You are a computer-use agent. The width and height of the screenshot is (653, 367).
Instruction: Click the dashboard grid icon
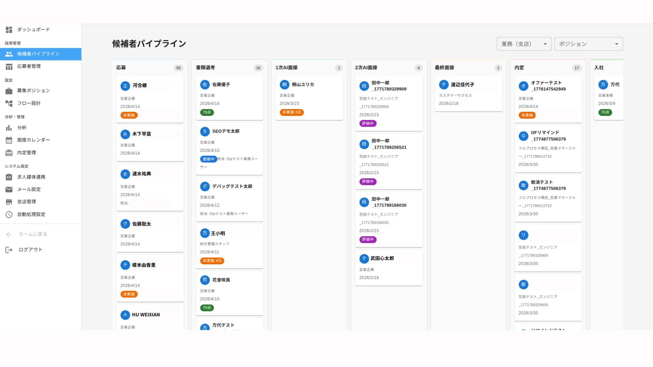[9, 30]
